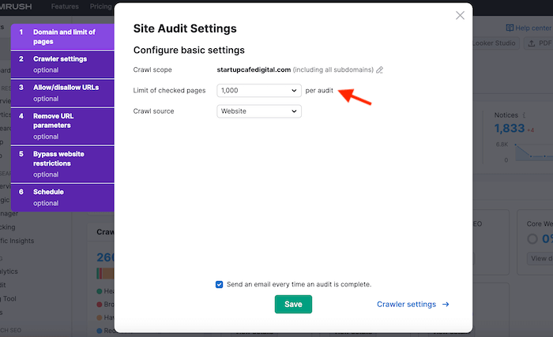This screenshot has height=337, width=553.
Task: Click the Looker Studio export button
Action: [x=495, y=43]
